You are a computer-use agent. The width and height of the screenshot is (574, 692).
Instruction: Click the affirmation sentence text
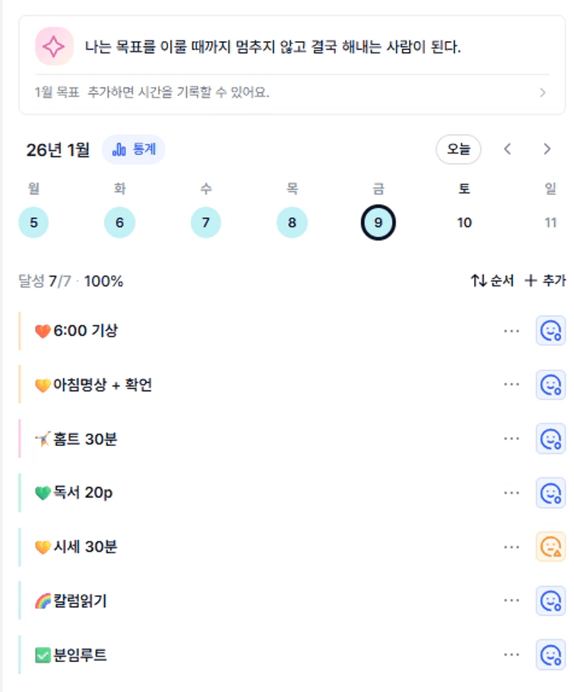pos(273,47)
